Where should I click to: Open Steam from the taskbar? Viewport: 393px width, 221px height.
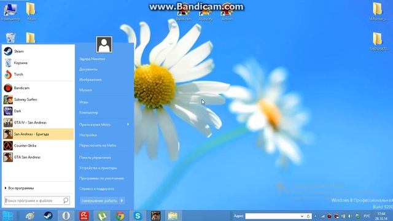pos(48,215)
